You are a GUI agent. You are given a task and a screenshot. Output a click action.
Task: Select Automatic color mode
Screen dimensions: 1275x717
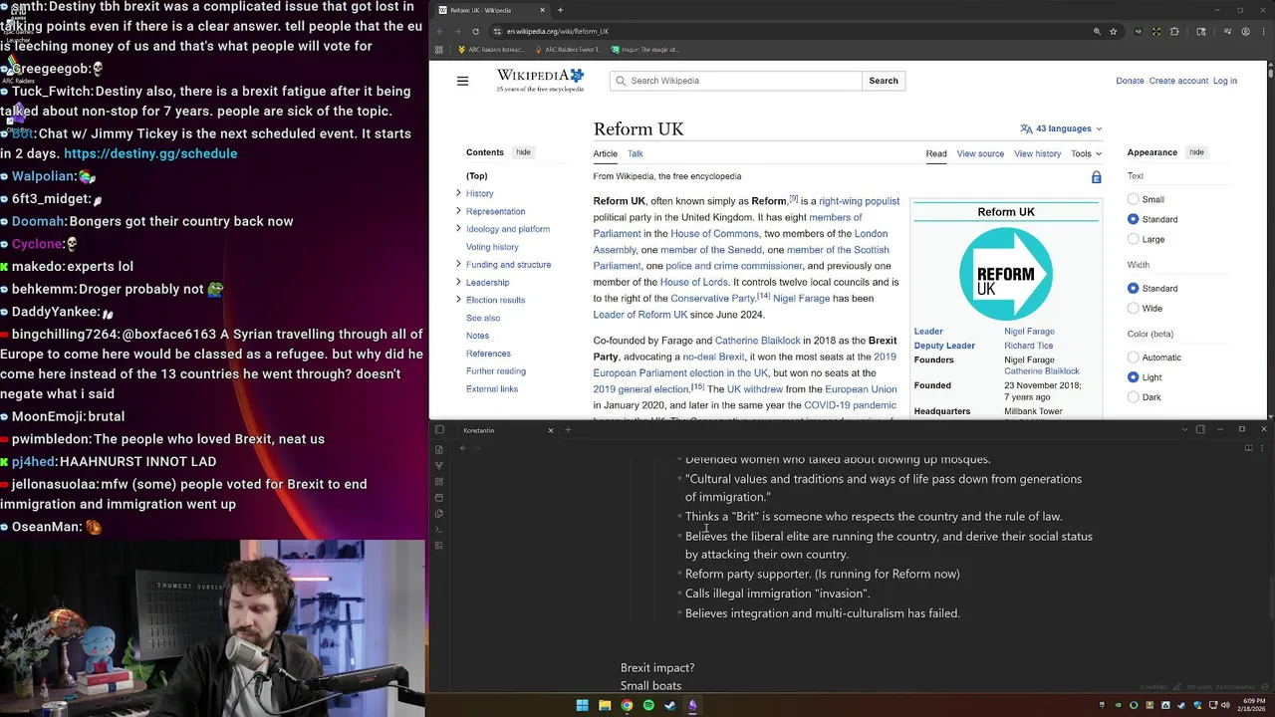click(x=1133, y=358)
